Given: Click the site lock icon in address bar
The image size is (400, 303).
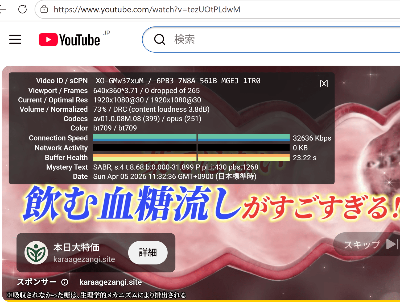Looking at the screenshot, I should [44, 9].
